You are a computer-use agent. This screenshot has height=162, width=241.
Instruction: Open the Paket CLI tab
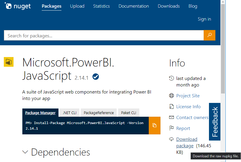click(128, 113)
